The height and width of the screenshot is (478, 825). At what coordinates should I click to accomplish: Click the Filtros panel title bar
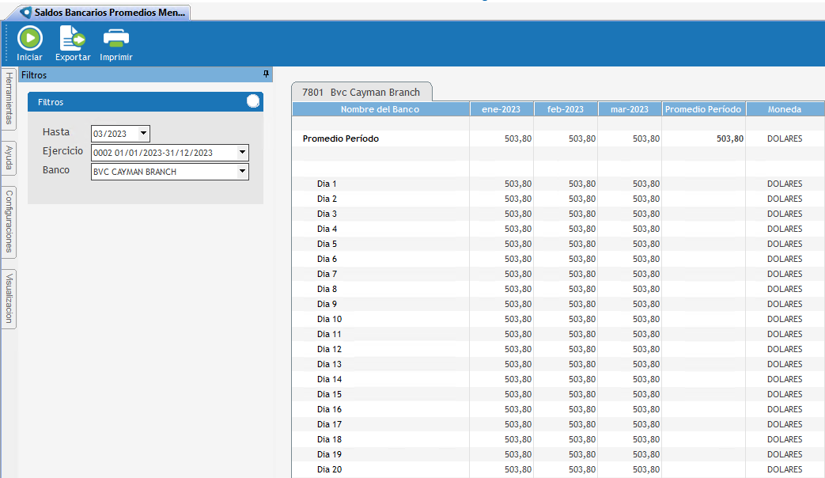pyautogui.click(x=146, y=74)
